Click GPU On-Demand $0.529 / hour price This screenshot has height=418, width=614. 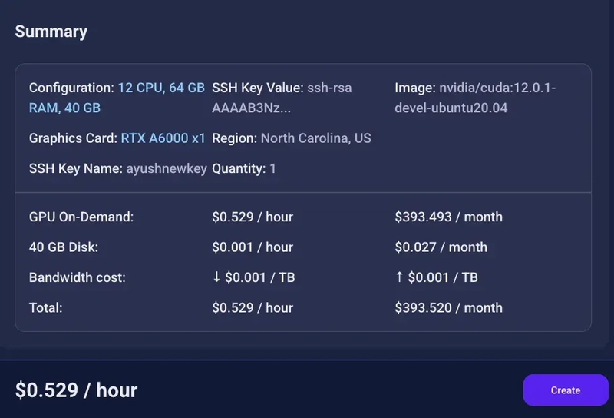253,217
